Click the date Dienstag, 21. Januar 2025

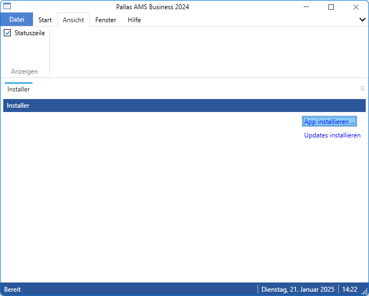point(298,289)
